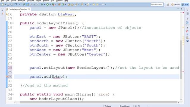Open the External Tools dropdown arrow
190x107 pixels.
[56, 4]
